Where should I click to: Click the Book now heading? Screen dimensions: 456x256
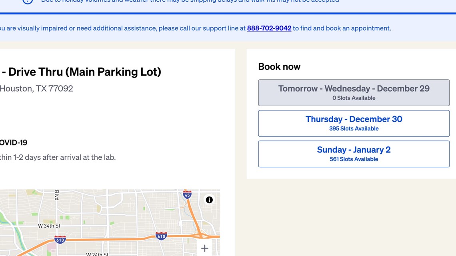[x=279, y=67]
